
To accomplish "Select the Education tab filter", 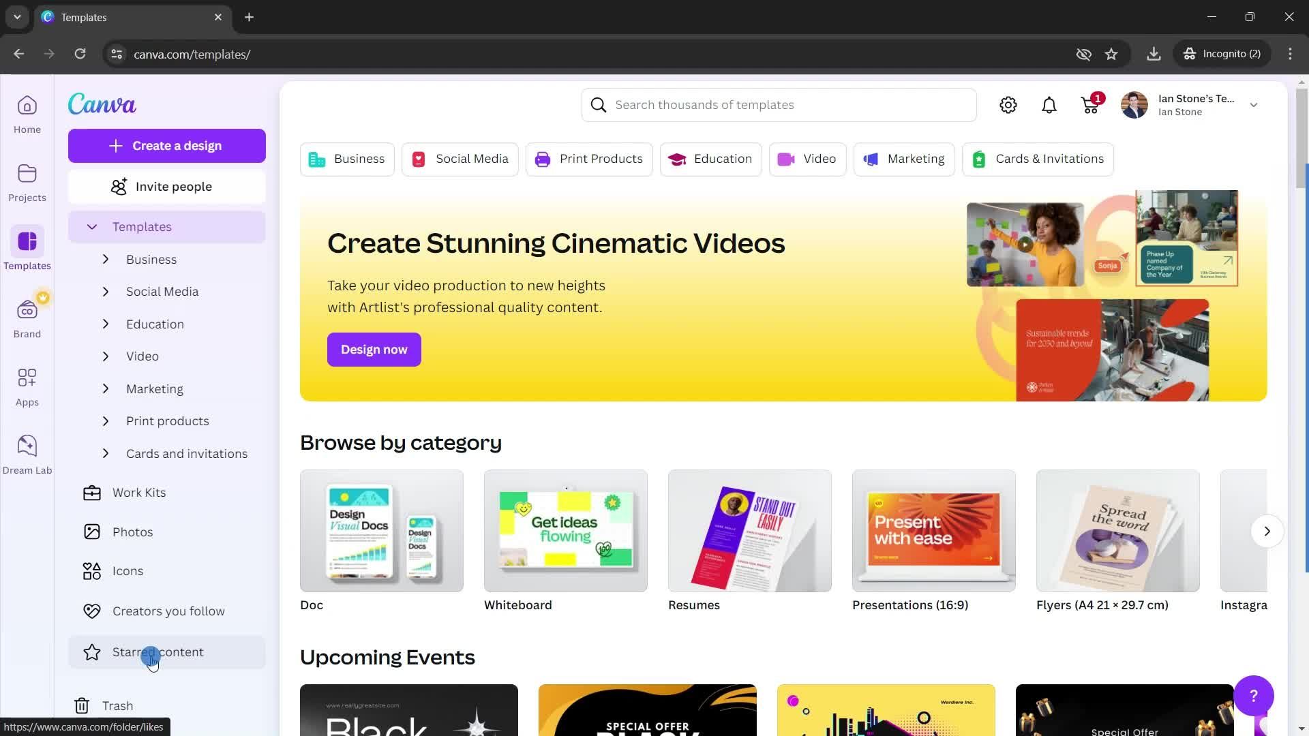I will (711, 158).
